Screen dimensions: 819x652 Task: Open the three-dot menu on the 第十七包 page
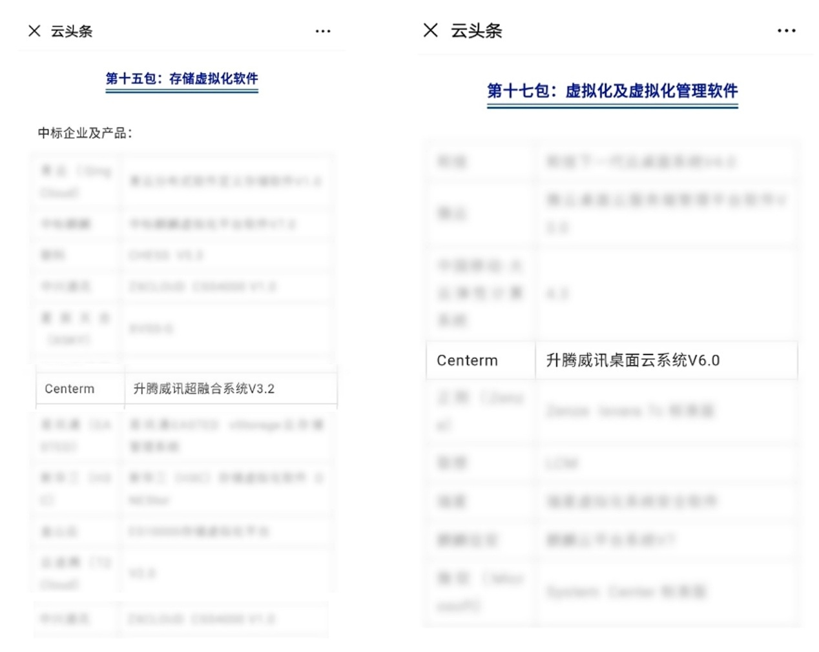(x=786, y=30)
